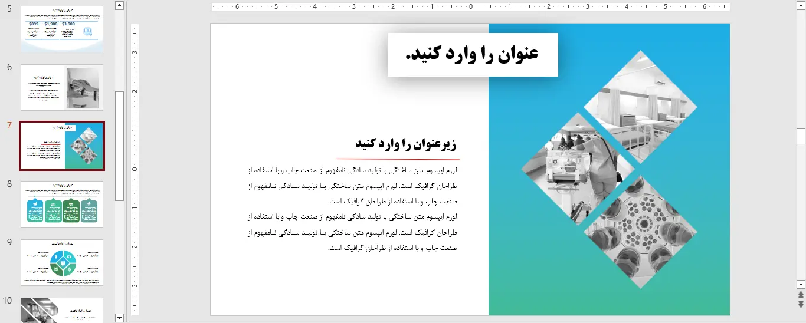The width and height of the screenshot is (806, 323).
Task: Select the currently active slide 7 thumbnail
Action: 62,146
